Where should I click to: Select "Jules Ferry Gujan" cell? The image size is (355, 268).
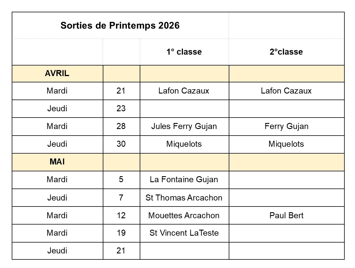(x=184, y=126)
